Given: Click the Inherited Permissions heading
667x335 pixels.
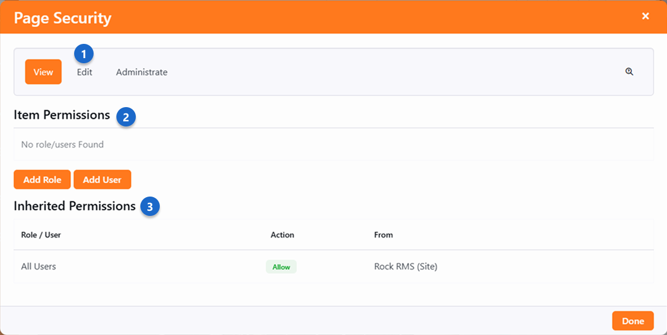Looking at the screenshot, I should tap(75, 206).
